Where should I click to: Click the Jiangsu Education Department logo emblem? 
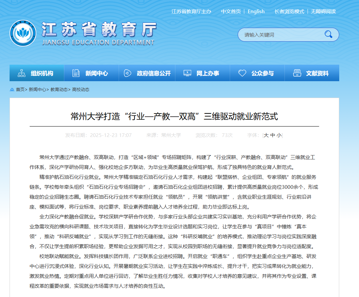point(23,33)
